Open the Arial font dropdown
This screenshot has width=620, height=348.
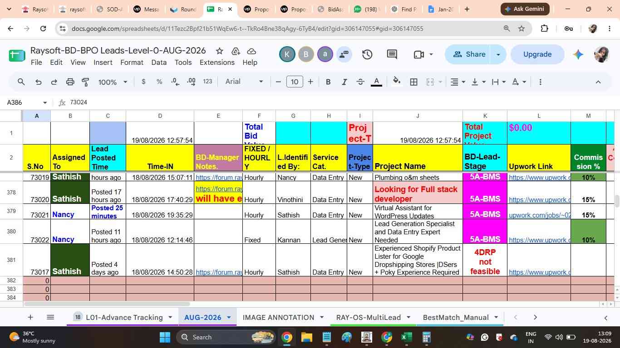click(244, 82)
